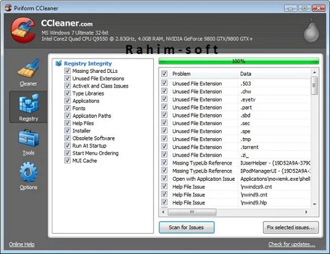The image size is (330, 254).
Task: Open the Options gear icon
Action: tap(29, 172)
